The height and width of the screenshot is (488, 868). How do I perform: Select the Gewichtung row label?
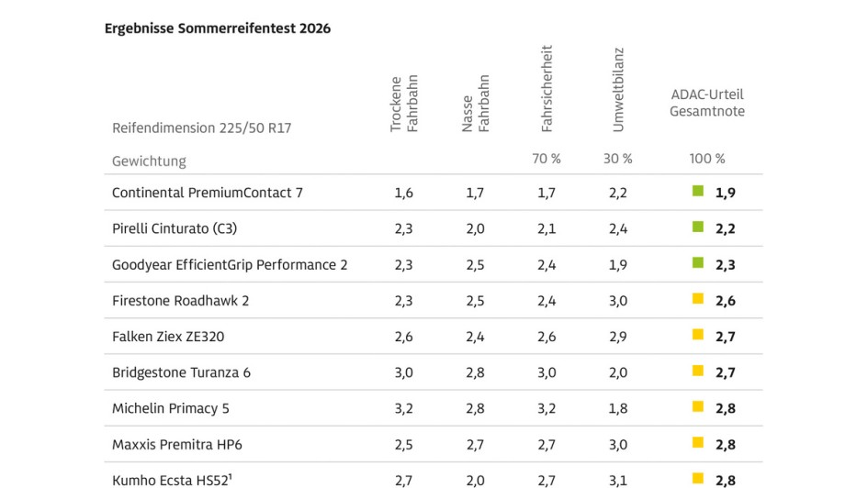pos(149,161)
